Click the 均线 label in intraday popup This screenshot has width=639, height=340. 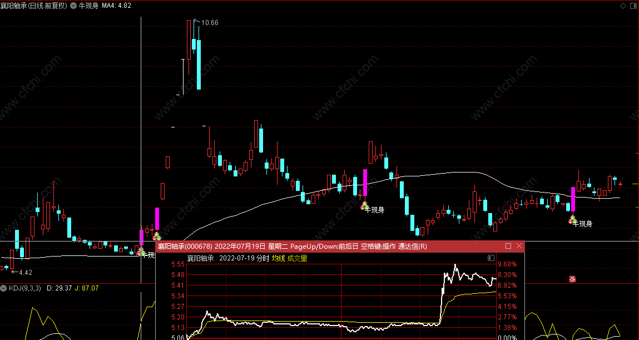[278, 258]
